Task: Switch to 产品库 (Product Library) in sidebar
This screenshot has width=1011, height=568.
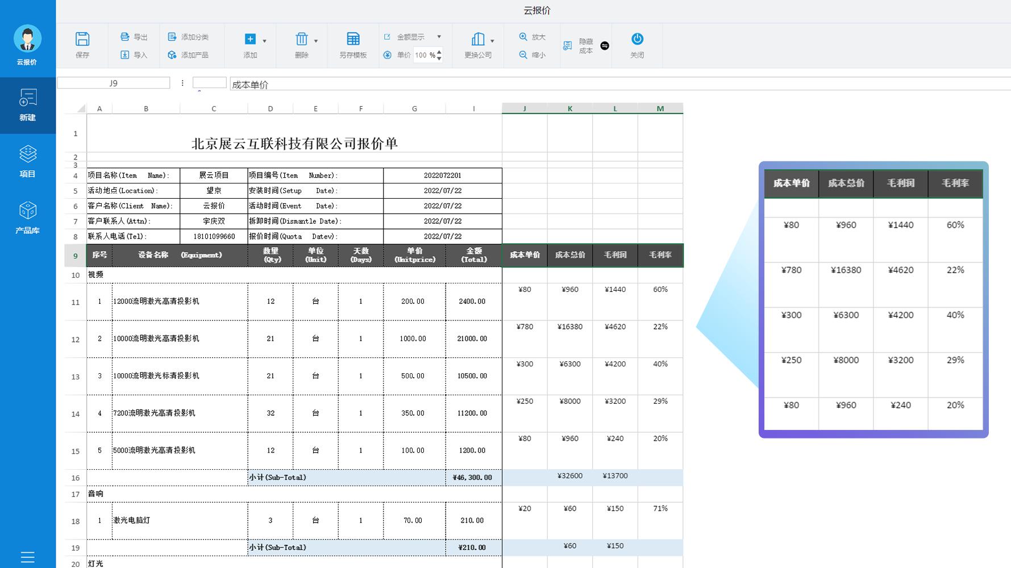Action: tap(27, 216)
